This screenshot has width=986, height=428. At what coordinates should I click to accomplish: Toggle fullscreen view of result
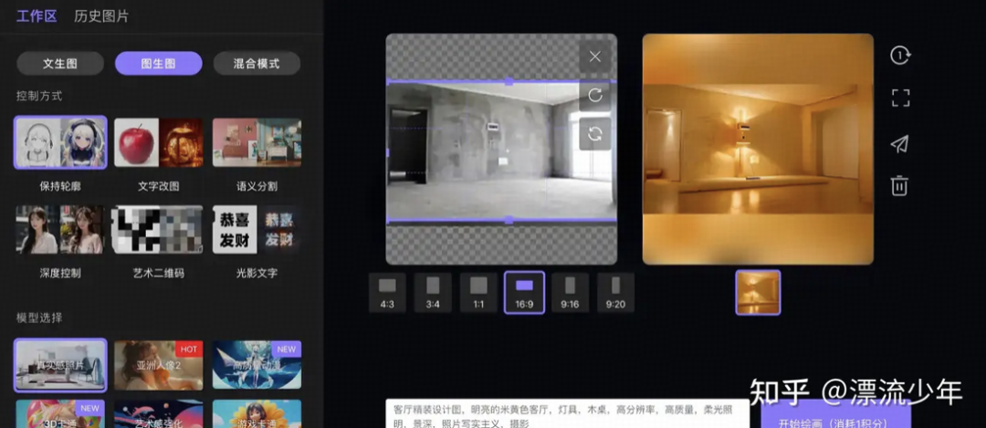[x=900, y=98]
